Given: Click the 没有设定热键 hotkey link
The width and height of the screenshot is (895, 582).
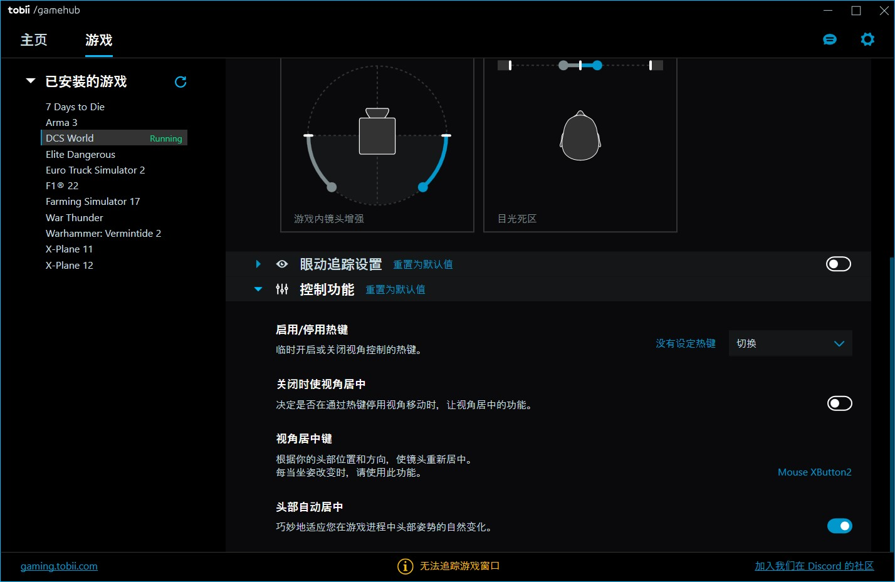Looking at the screenshot, I should (686, 343).
